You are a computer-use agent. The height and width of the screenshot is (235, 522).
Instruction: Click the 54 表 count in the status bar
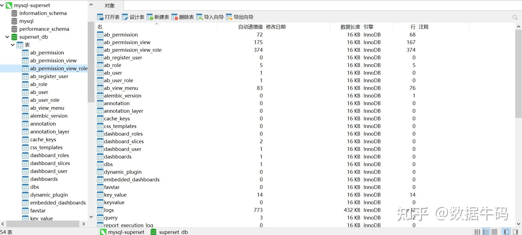coord(7,232)
